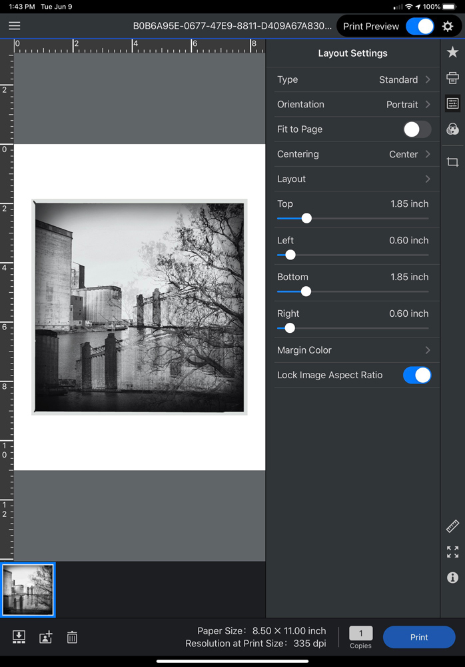Open the Margin Color row
465x667 pixels.
pyautogui.click(x=353, y=350)
